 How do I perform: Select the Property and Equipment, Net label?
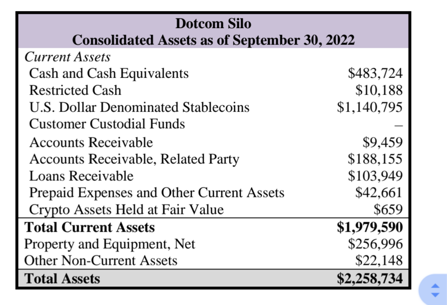click(x=110, y=244)
